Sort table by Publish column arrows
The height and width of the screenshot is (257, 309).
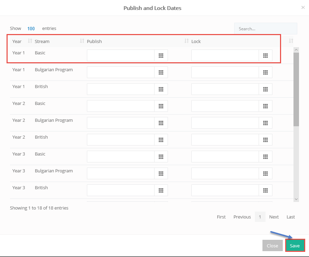pos(187,41)
